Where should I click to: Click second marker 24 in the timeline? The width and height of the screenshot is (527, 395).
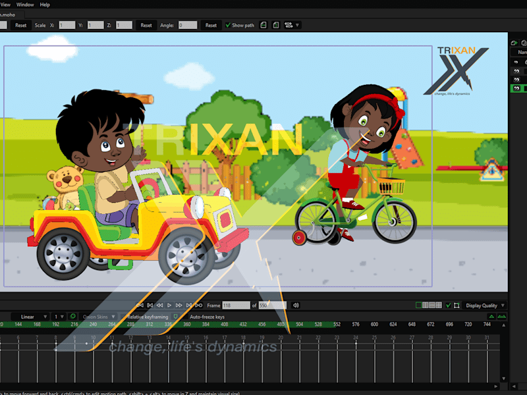(356, 337)
